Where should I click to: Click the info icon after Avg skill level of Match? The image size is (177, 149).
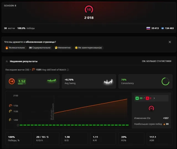(68, 70)
